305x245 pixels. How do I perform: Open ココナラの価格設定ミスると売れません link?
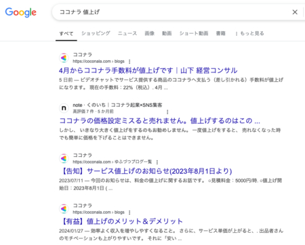(159, 121)
